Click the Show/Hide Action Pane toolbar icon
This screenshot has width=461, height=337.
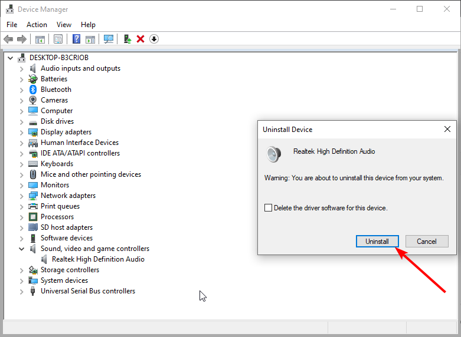click(90, 39)
